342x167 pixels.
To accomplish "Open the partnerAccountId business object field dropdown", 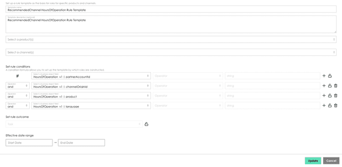I will (x=91, y=76).
